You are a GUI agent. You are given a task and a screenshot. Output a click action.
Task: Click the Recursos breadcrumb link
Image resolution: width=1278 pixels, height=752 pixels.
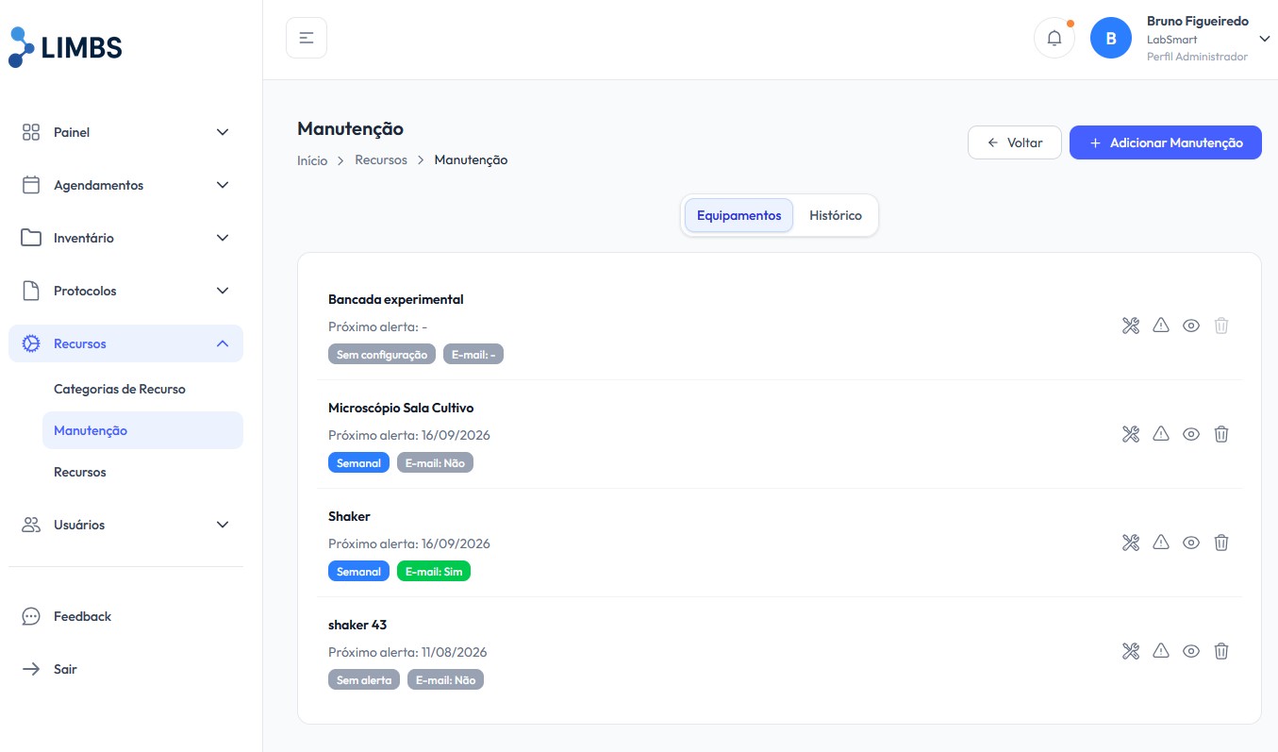pyautogui.click(x=381, y=160)
